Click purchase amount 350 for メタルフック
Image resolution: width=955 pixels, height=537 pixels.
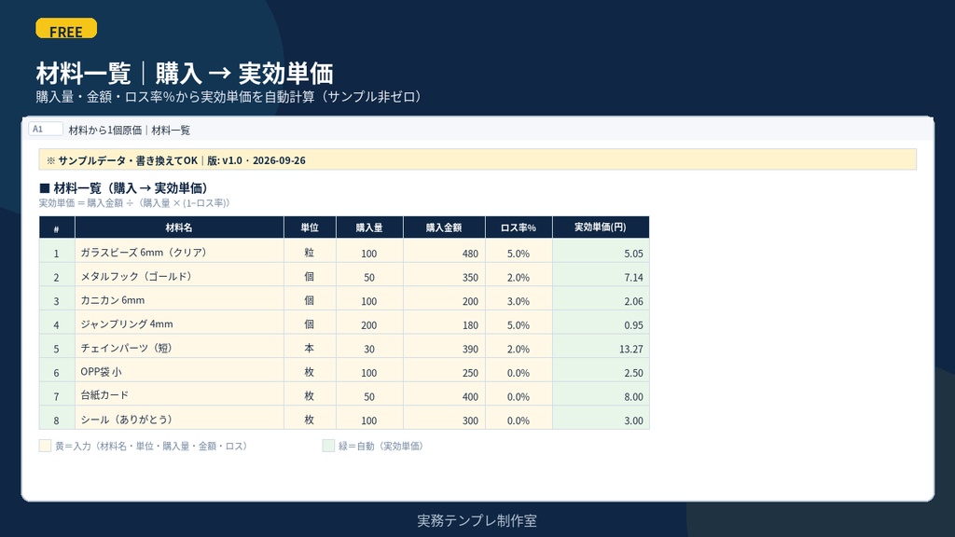[444, 276]
